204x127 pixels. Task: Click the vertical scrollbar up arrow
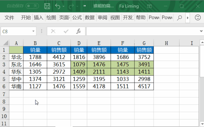(x=202, y=42)
